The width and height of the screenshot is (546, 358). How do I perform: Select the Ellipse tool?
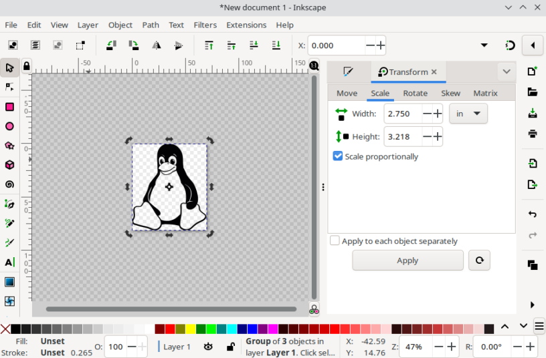coord(9,126)
